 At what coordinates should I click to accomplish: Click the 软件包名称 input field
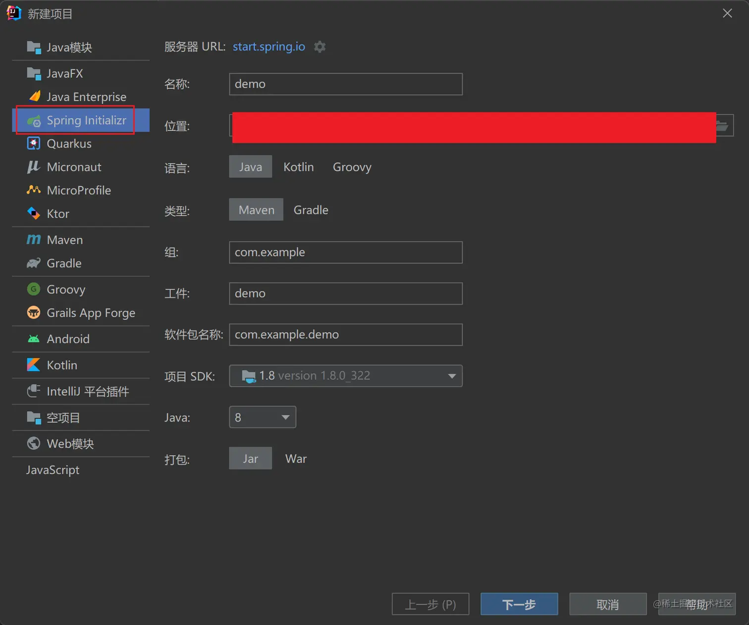click(x=346, y=335)
